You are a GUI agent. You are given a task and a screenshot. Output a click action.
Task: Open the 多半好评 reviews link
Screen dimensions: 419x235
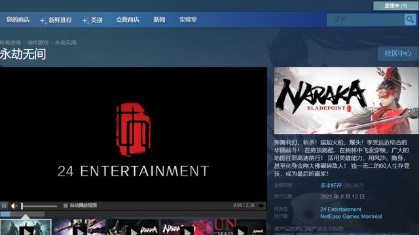(x=331, y=185)
